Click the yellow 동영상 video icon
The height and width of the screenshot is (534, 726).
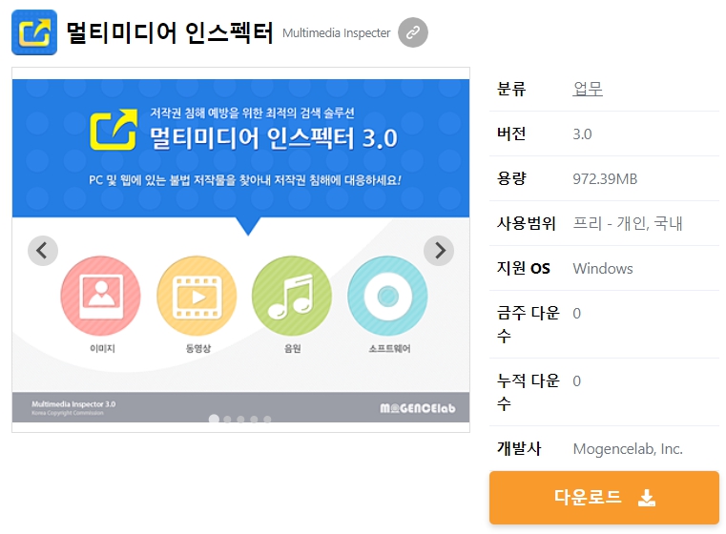197,296
